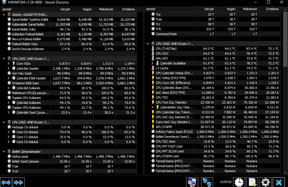Image resolution: width=288 pixels, height=187 pixels.
Task: Expand the Çekirdek Sıcaklıklar row
Action: pyautogui.click(x=152, y=63)
